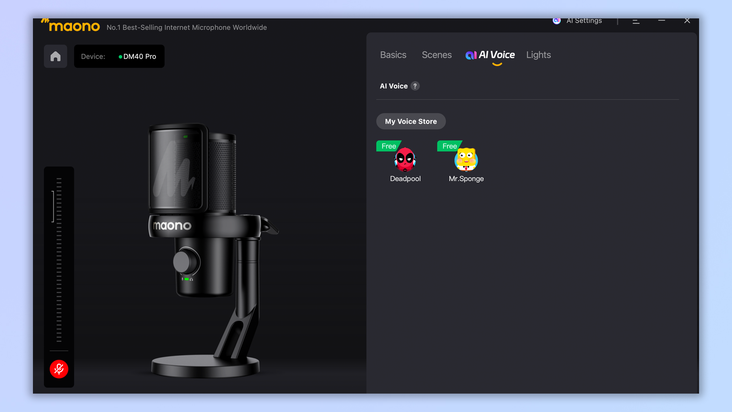Click the colorful AI logo beside AI Voice tab
Image resolution: width=732 pixels, height=412 pixels.
click(x=471, y=55)
